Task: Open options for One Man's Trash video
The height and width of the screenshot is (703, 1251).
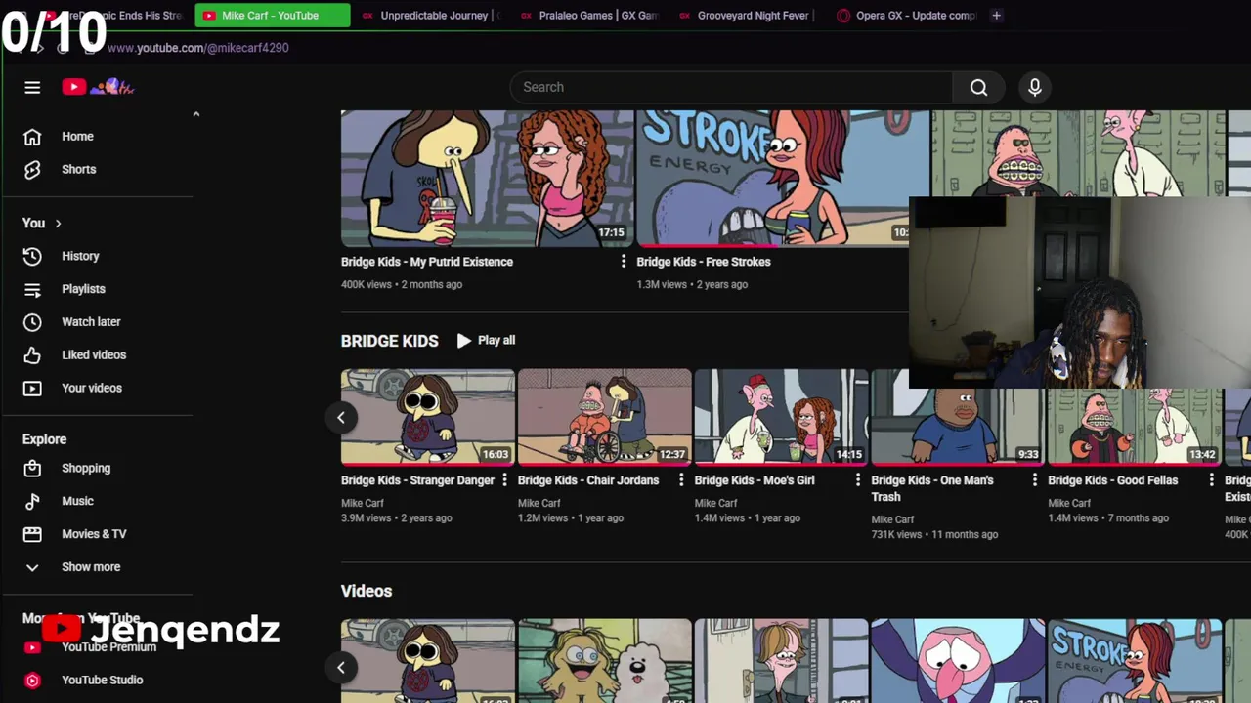Action: click(1035, 480)
